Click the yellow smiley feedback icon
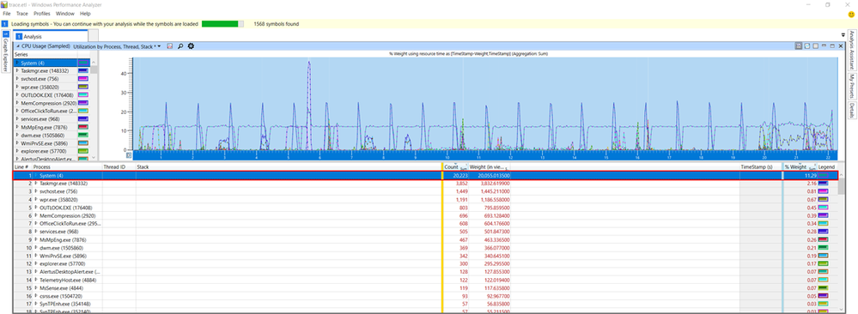 [x=851, y=15]
